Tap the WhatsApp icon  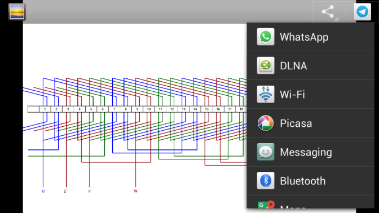(266, 37)
